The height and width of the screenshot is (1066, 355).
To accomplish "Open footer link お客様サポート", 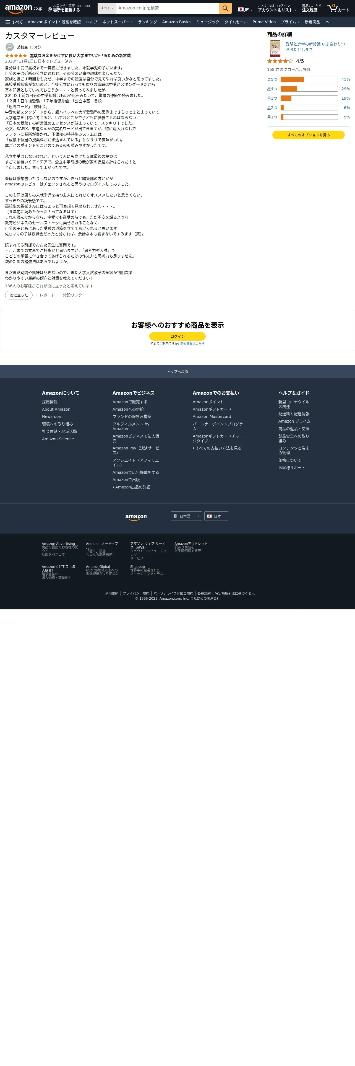I will pyautogui.click(x=292, y=468).
